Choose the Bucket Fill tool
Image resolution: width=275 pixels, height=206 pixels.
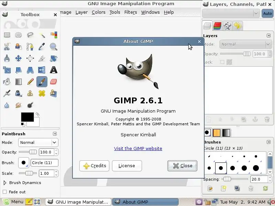(7, 82)
